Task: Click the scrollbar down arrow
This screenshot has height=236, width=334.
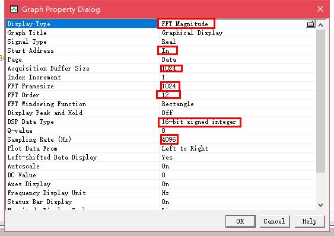Action: tap(320, 205)
